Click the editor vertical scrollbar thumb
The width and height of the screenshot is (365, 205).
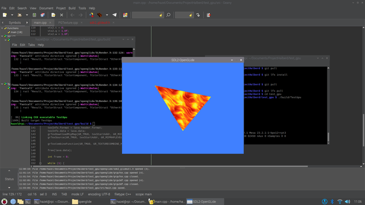(363, 130)
